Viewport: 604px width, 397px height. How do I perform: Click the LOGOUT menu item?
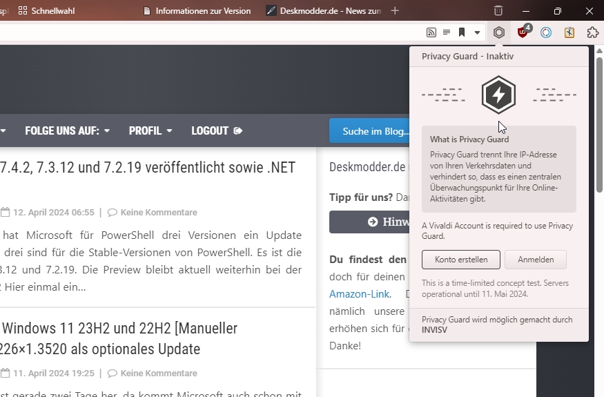pyautogui.click(x=217, y=130)
